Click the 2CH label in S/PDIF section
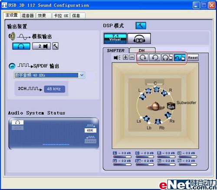The image size is (217, 190). pyautogui.click(x=22, y=88)
